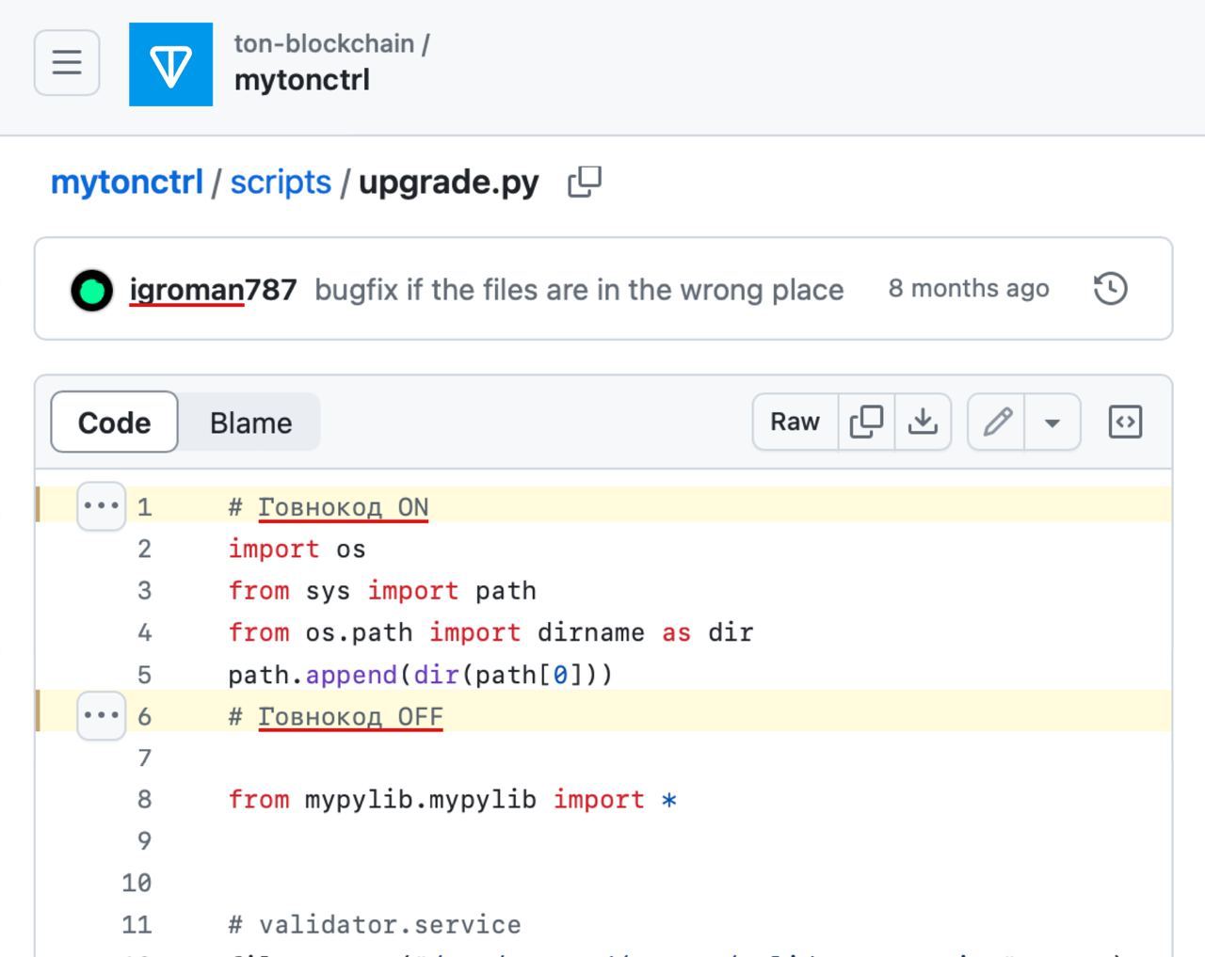The image size is (1205, 957).
Task: Copy the upgrade.py file path
Action: 585,182
